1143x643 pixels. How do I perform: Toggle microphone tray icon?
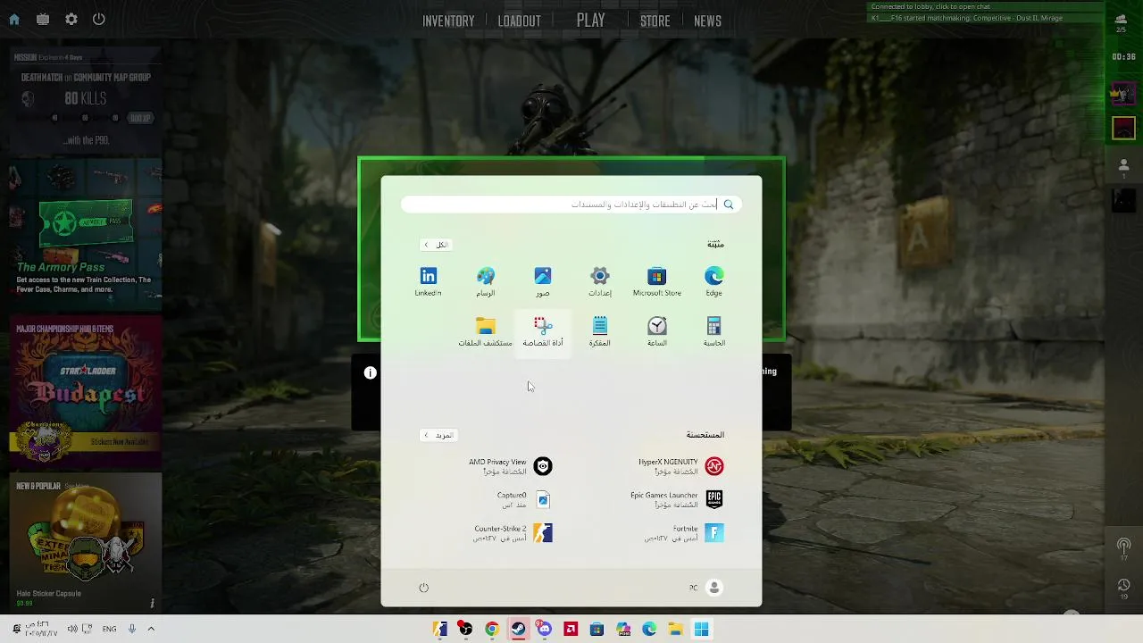point(131,629)
